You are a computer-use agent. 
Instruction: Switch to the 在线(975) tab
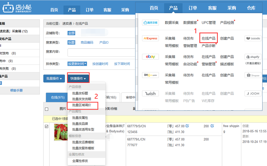(x=58, y=97)
